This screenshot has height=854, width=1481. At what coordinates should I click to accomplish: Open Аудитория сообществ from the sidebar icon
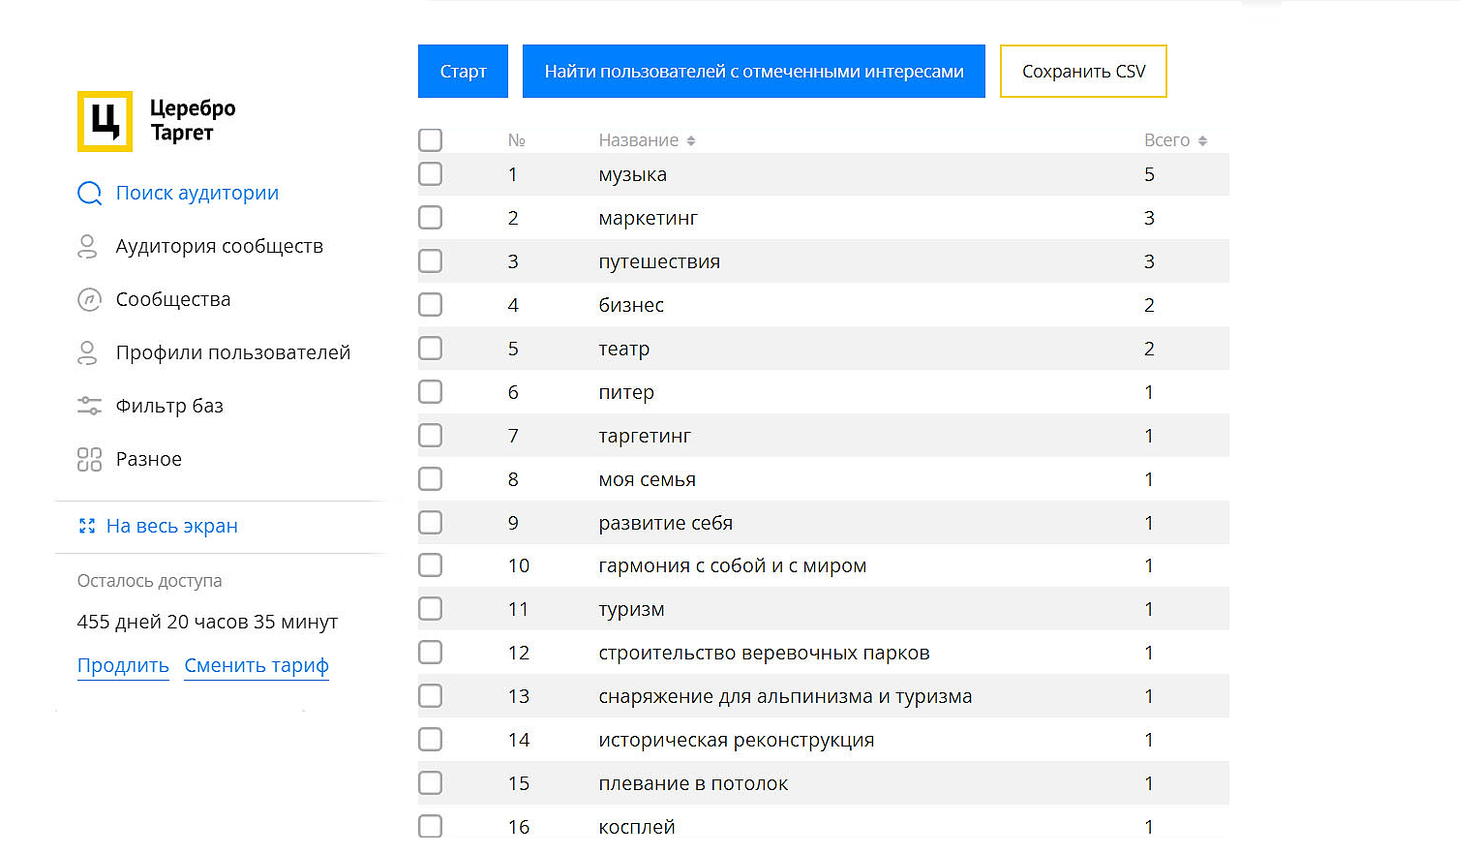pos(88,246)
